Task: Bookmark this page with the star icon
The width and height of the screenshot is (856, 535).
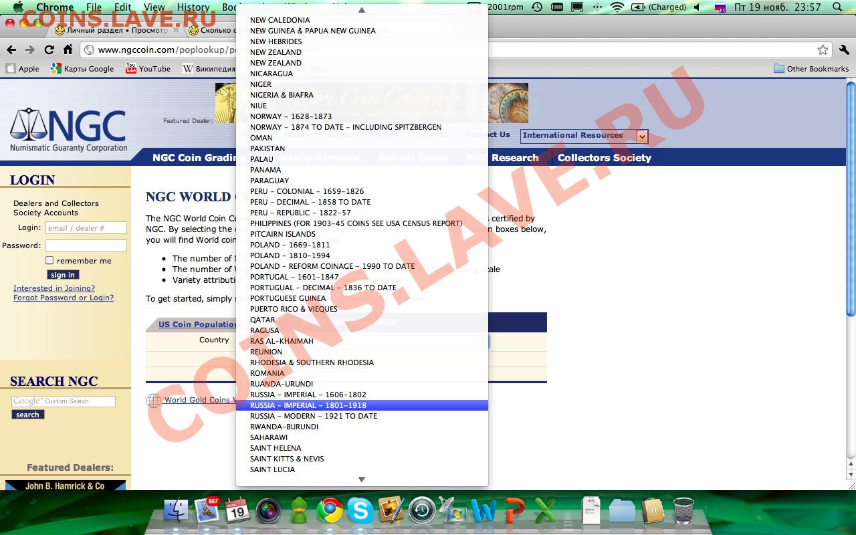Action: click(823, 50)
